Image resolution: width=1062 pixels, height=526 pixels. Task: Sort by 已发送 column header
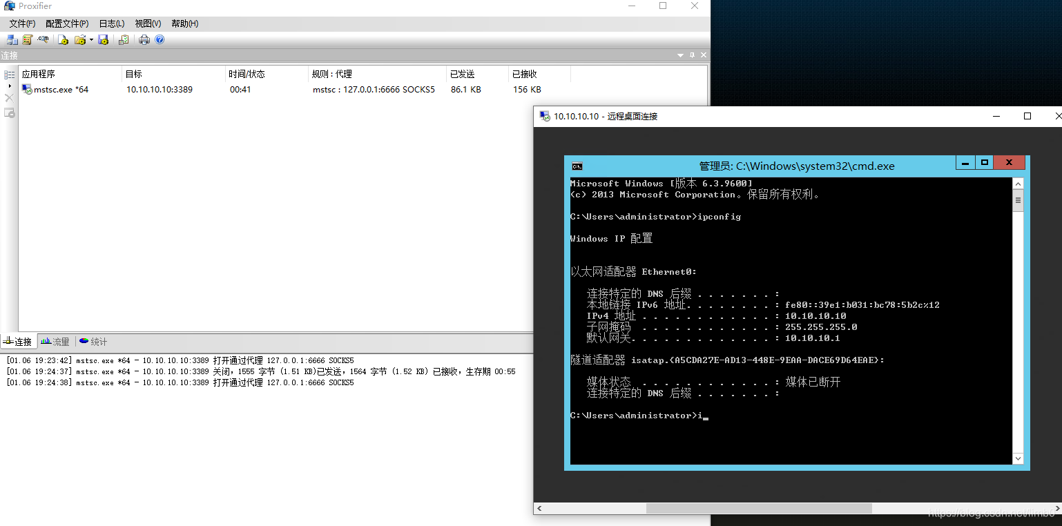click(478, 74)
